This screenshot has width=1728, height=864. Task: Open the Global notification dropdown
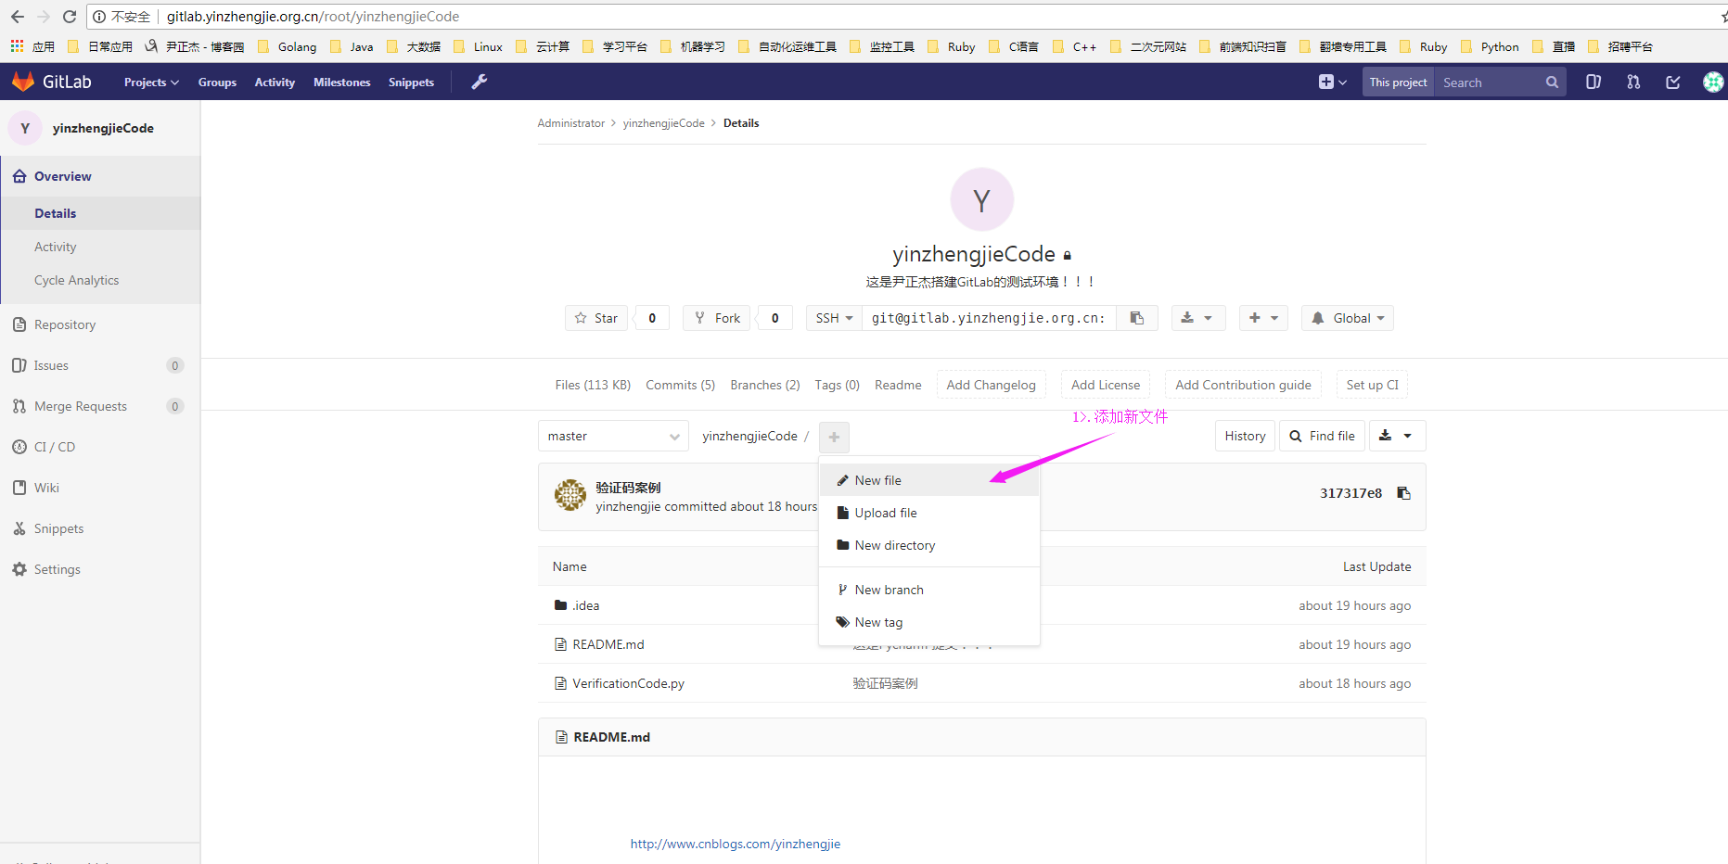1348,318
